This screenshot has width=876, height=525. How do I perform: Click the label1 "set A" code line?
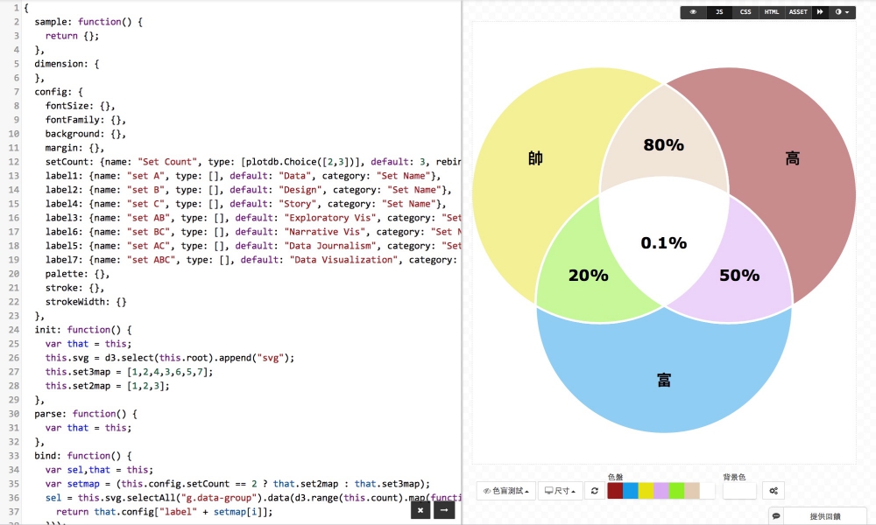[x=243, y=176]
